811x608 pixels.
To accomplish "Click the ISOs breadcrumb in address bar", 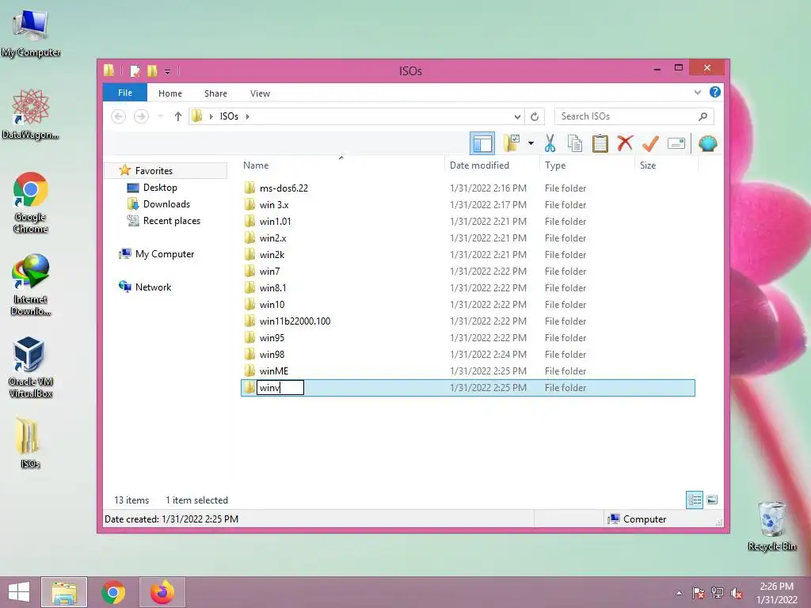I will pyautogui.click(x=229, y=116).
